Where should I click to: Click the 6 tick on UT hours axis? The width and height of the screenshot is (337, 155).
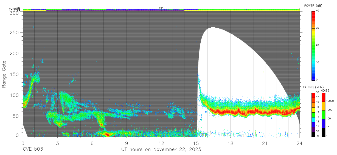pos(92,143)
